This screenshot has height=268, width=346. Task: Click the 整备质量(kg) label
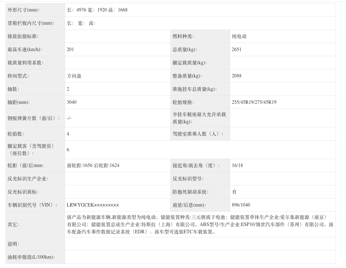[187, 76]
